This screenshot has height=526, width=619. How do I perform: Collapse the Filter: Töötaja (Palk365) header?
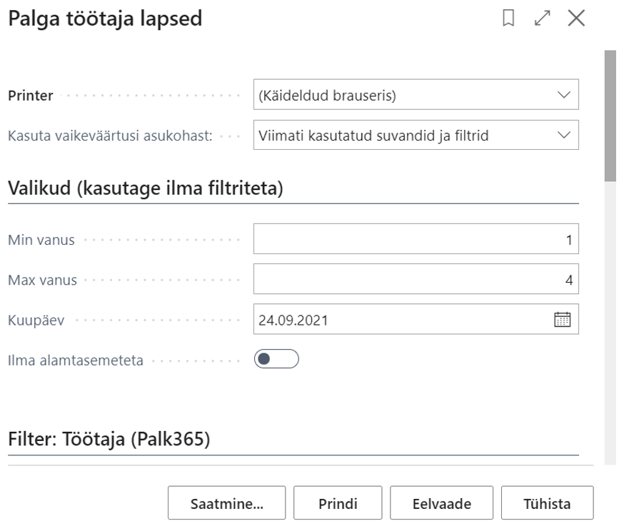tap(109, 439)
